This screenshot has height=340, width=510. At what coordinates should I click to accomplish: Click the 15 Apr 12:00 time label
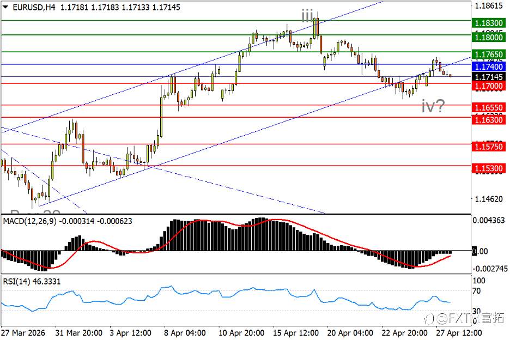coord(296,333)
